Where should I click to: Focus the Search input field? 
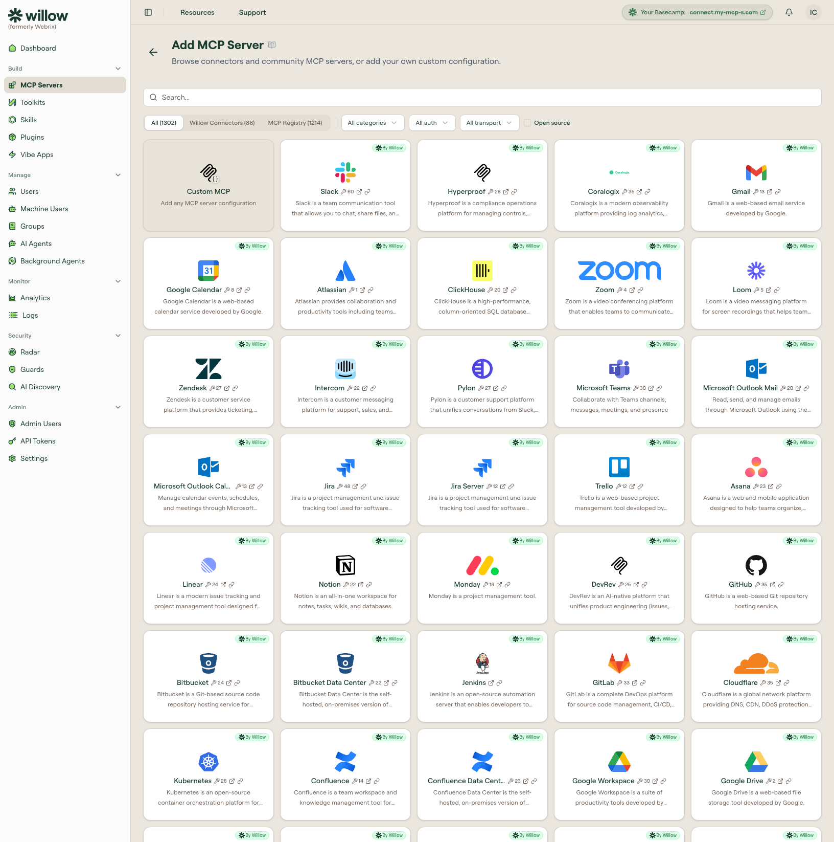point(482,97)
